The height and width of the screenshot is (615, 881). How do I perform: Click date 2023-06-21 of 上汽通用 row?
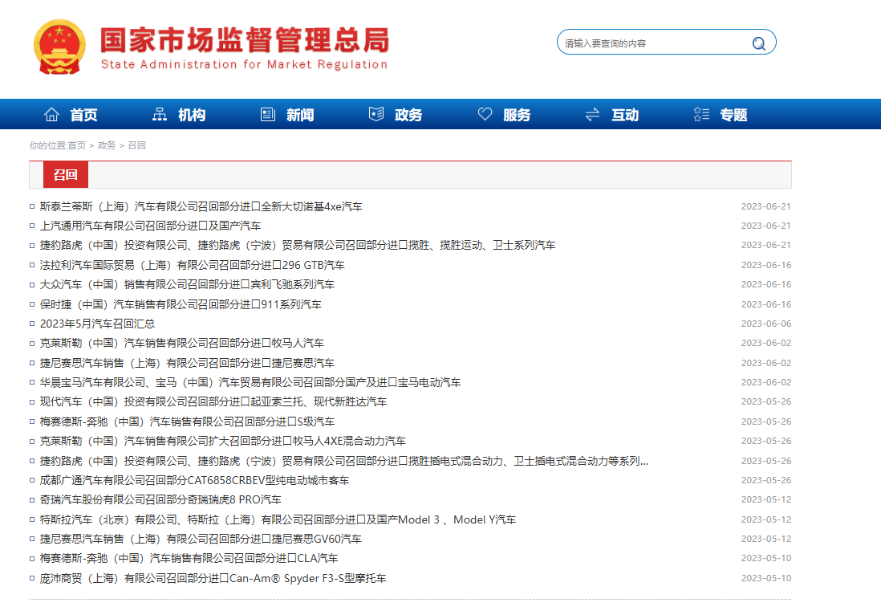pos(765,226)
